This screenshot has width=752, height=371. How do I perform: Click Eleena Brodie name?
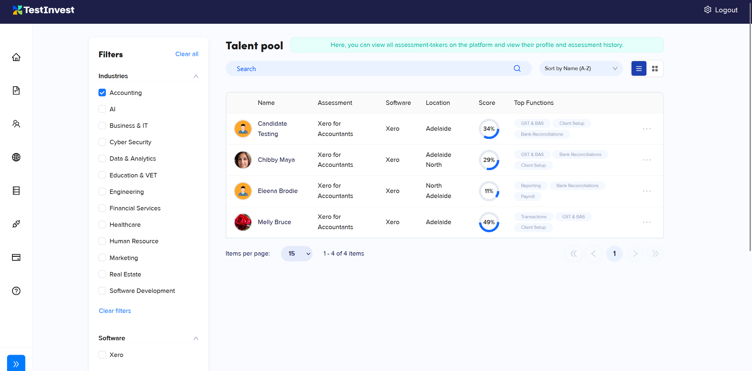pyautogui.click(x=278, y=191)
